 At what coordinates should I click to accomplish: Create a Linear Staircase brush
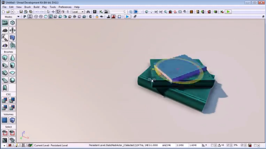[x=5, y=73]
